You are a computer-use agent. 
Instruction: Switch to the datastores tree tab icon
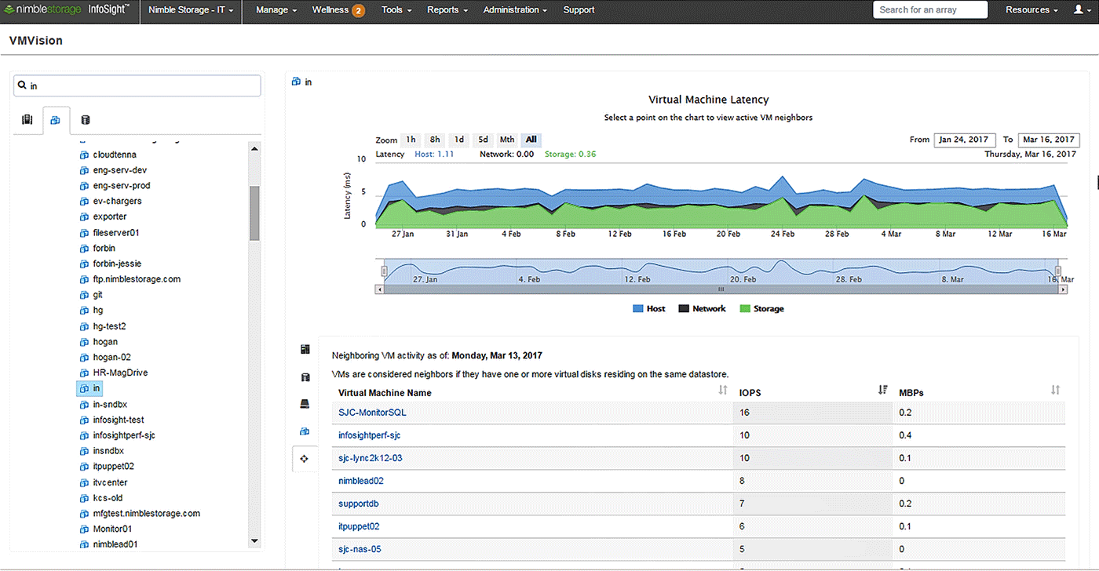point(86,120)
